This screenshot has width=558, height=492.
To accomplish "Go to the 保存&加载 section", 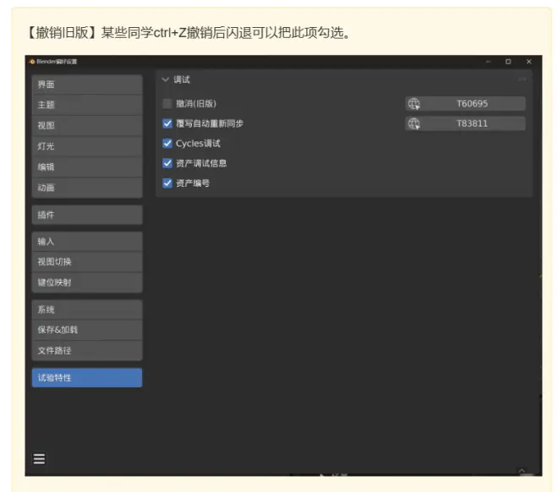I will pyautogui.click(x=87, y=330).
